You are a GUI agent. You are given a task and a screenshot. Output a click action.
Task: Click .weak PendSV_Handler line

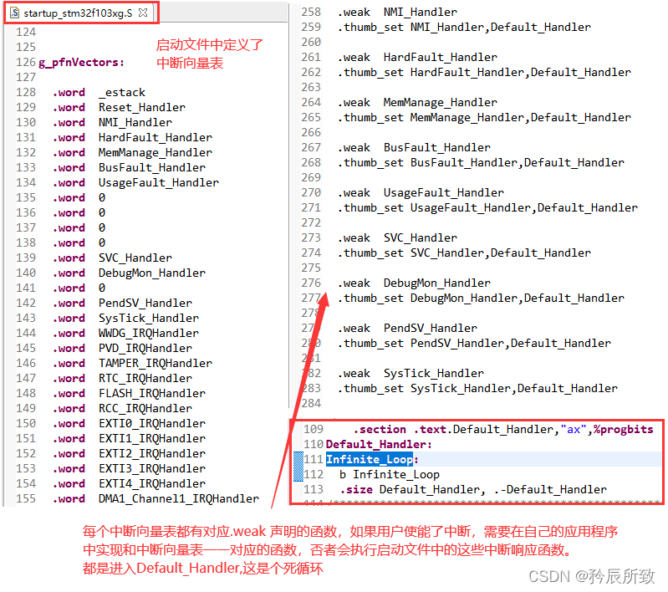pos(407,329)
